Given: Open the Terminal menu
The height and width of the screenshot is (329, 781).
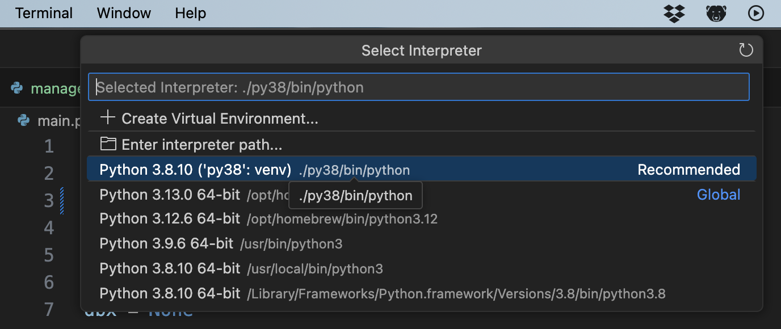Looking at the screenshot, I should (44, 13).
